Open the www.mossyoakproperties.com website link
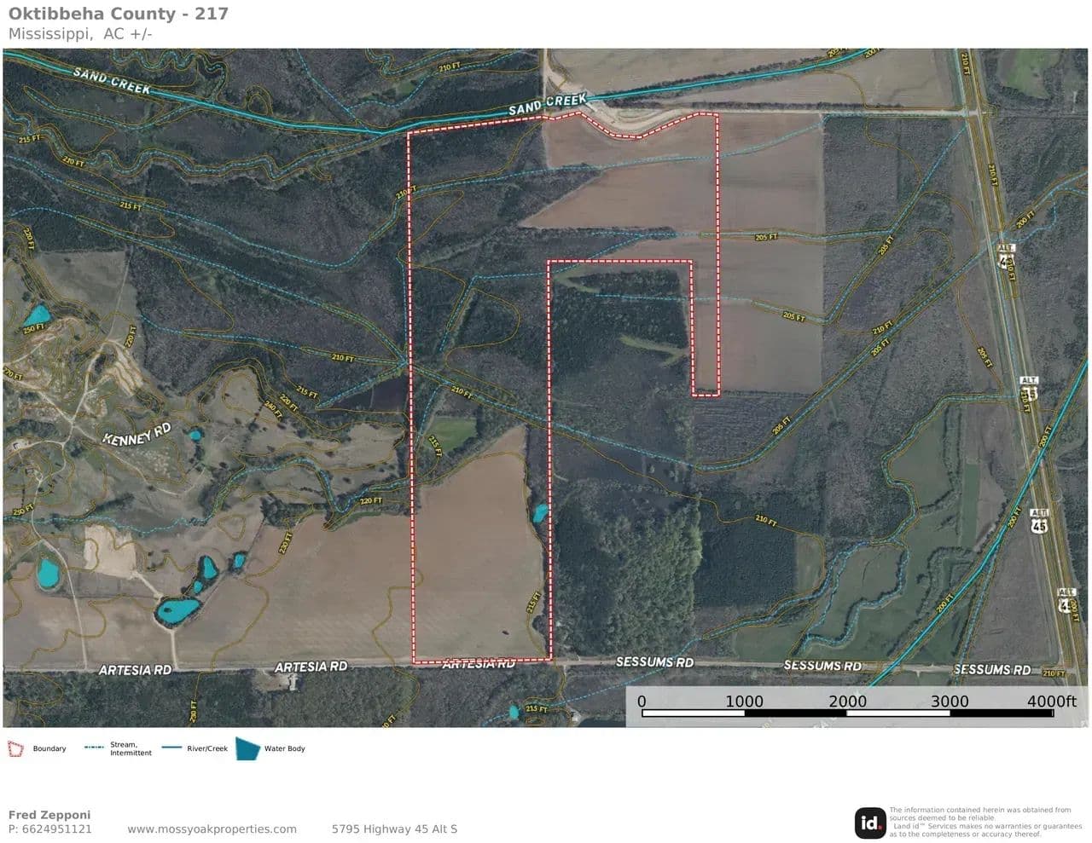 click(212, 829)
